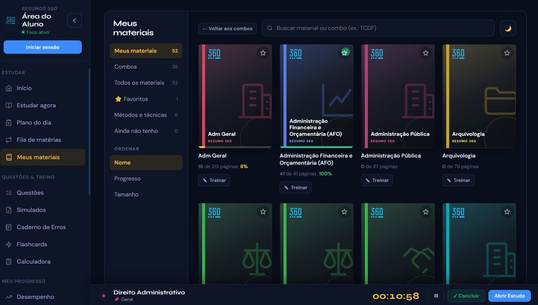This screenshot has width=538, height=305.
Task: Start a session with Iniciar sessão
Action: (43, 47)
